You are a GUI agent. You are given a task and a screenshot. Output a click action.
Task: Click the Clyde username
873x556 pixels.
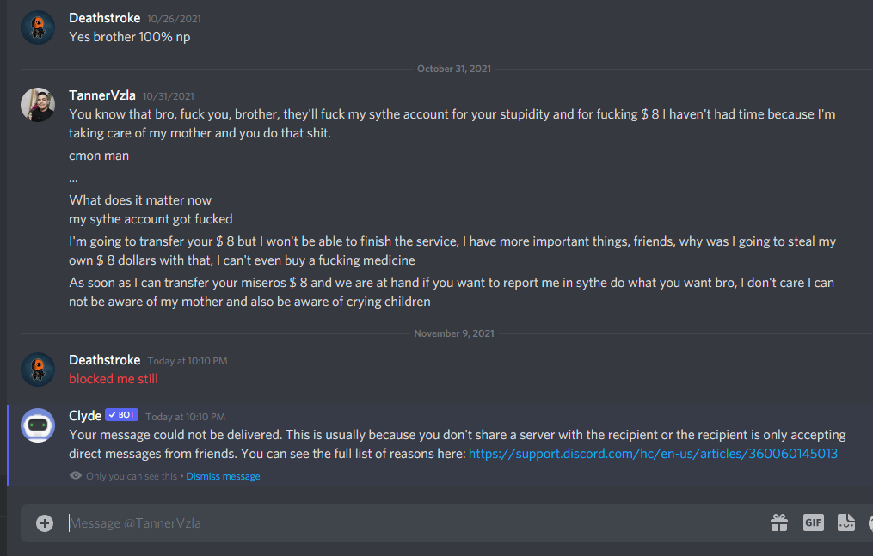(85, 416)
